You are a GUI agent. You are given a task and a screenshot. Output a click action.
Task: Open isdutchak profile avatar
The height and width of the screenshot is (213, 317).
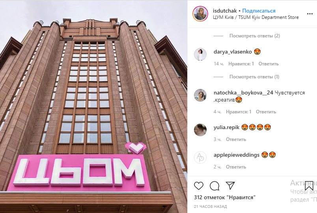[x=200, y=14]
